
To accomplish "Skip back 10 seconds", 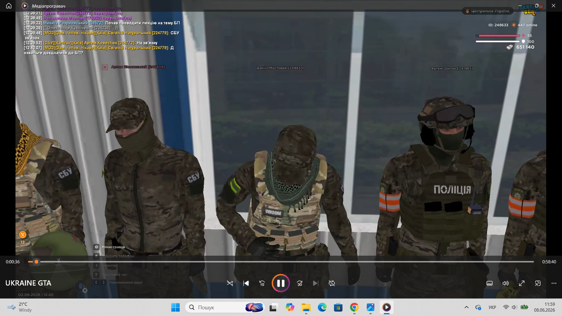I will click(x=262, y=283).
